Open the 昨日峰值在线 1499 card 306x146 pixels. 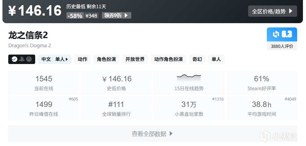tap(44, 108)
